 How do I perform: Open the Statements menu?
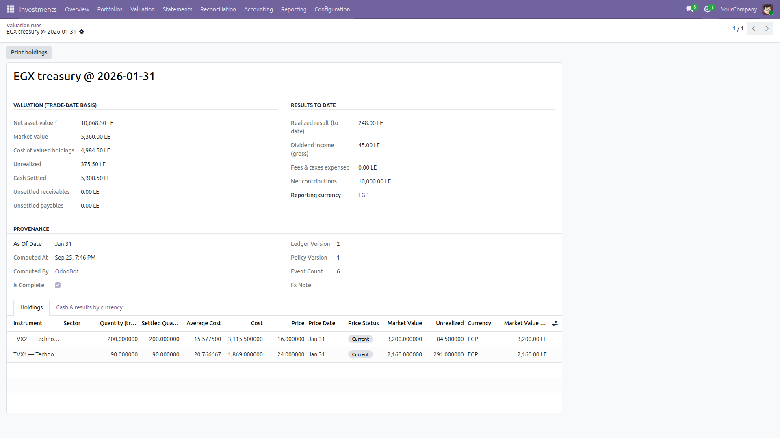(x=178, y=9)
